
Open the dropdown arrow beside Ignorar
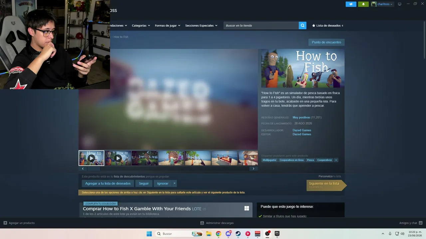point(174,184)
